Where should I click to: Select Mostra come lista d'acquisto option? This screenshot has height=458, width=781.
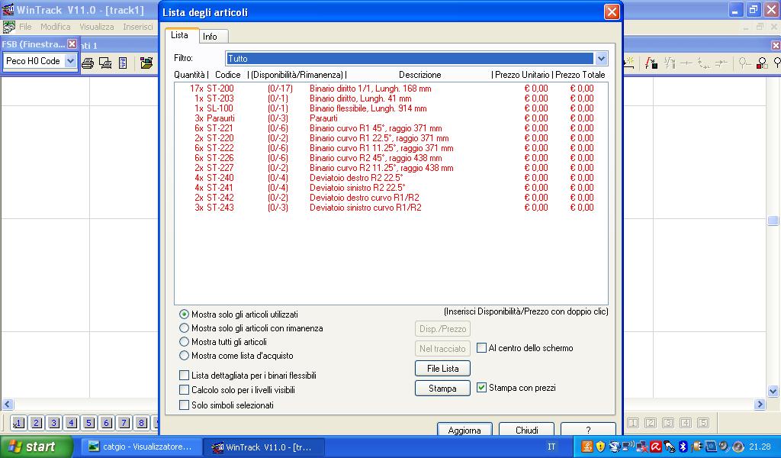(185, 356)
